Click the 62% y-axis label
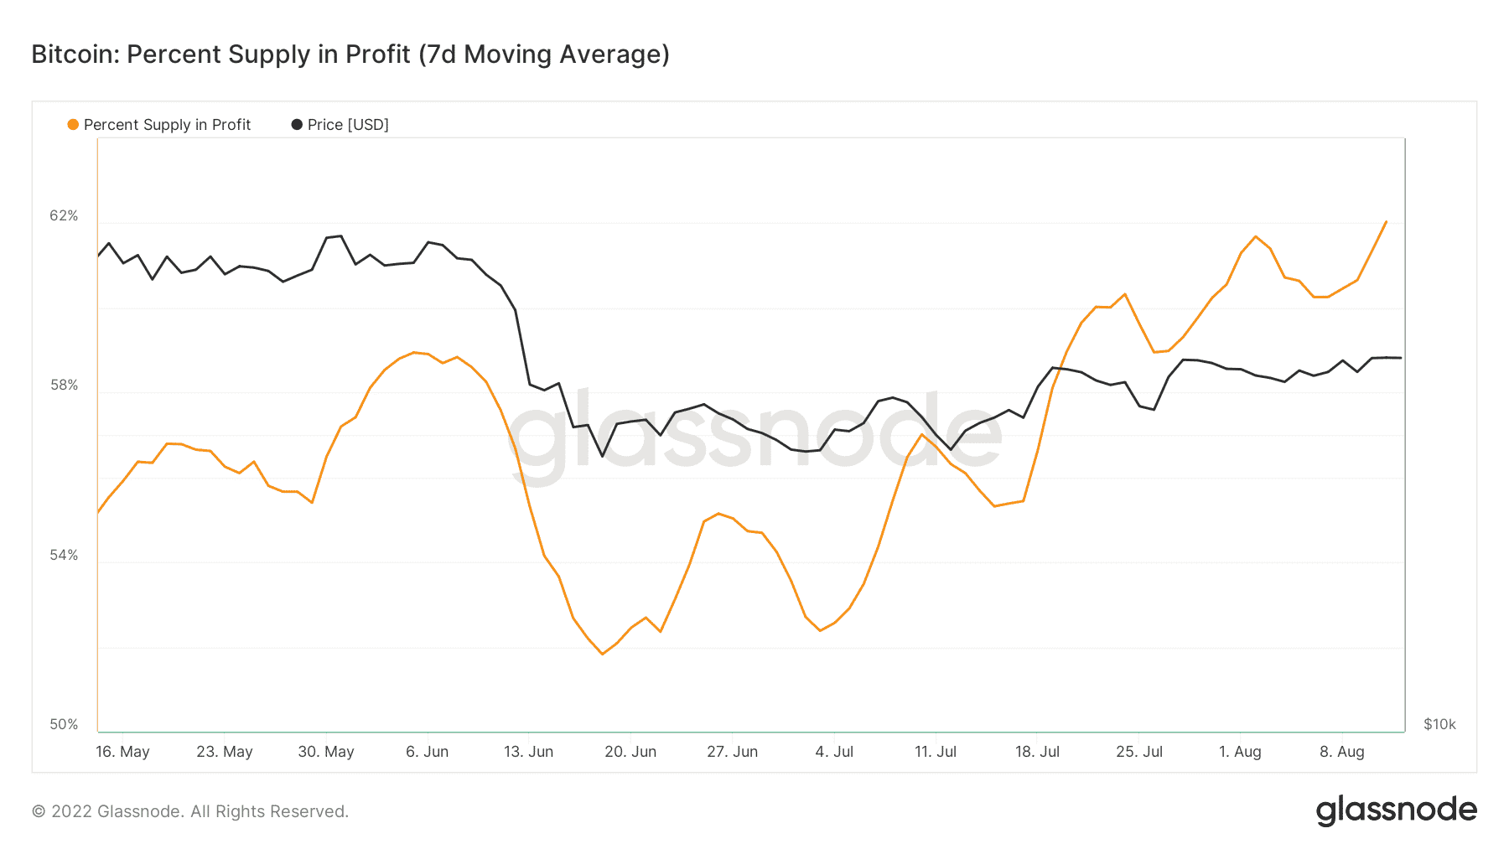1509x849 pixels. pos(64,216)
